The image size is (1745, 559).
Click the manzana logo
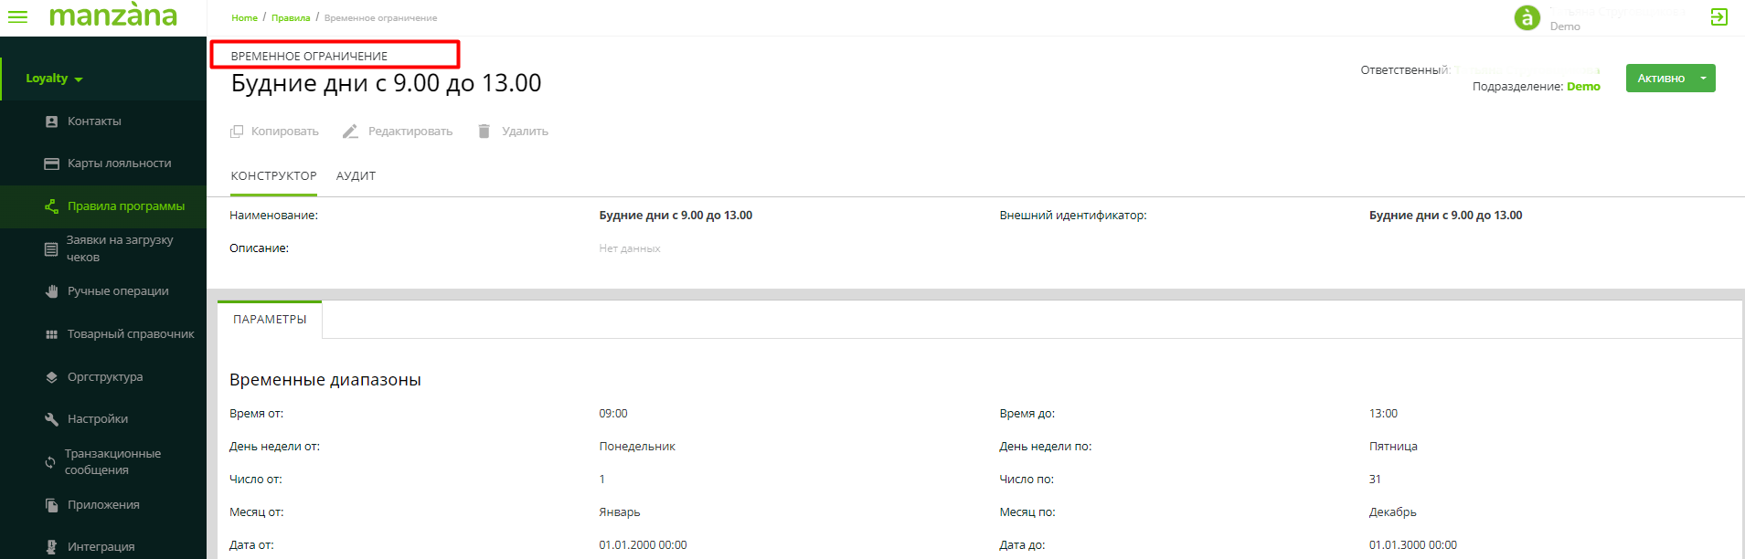113,16
